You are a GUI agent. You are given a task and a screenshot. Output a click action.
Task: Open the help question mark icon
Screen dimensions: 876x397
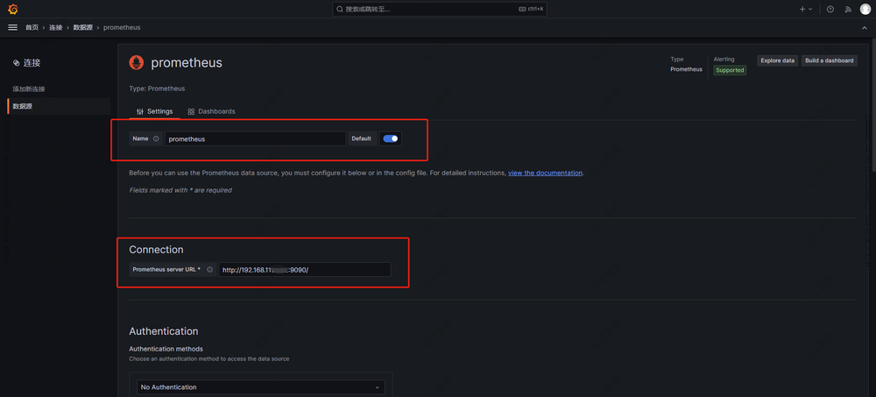(830, 9)
